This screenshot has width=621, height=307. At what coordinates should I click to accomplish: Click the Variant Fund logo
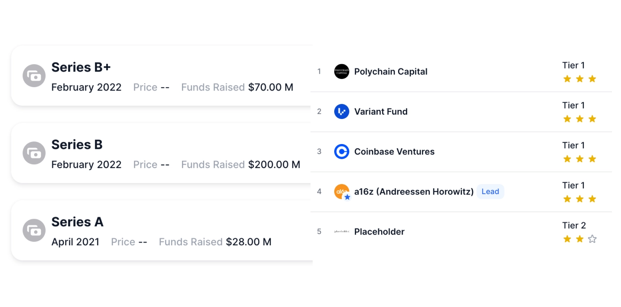tap(342, 112)
